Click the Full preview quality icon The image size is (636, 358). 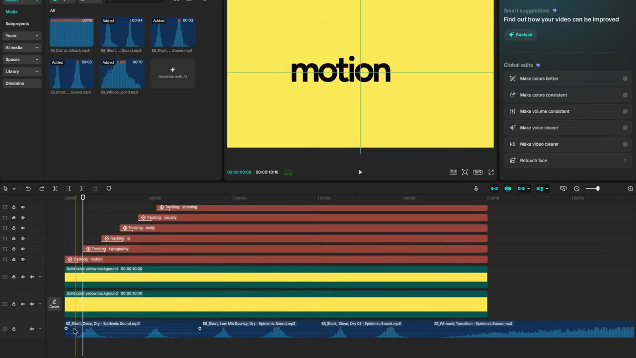[x=453, y=172]
